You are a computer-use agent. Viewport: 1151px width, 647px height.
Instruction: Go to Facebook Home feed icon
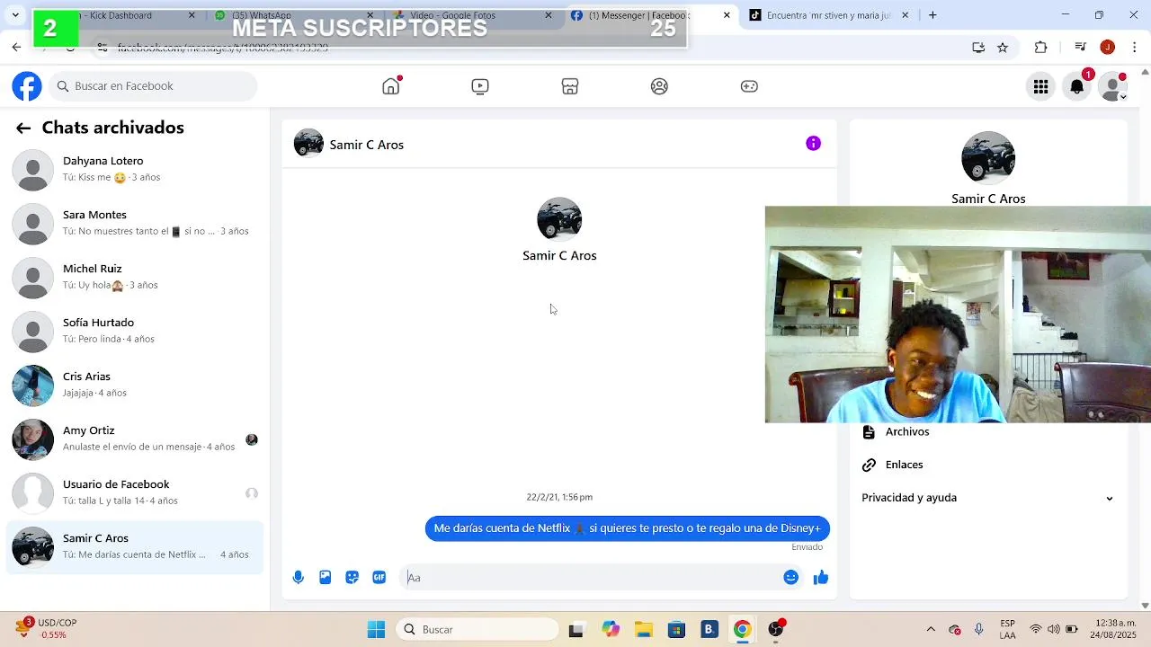[x=390, y=86]
